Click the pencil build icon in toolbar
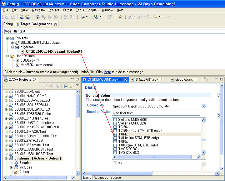Screen dimensions: 225x181 [120, 17]
